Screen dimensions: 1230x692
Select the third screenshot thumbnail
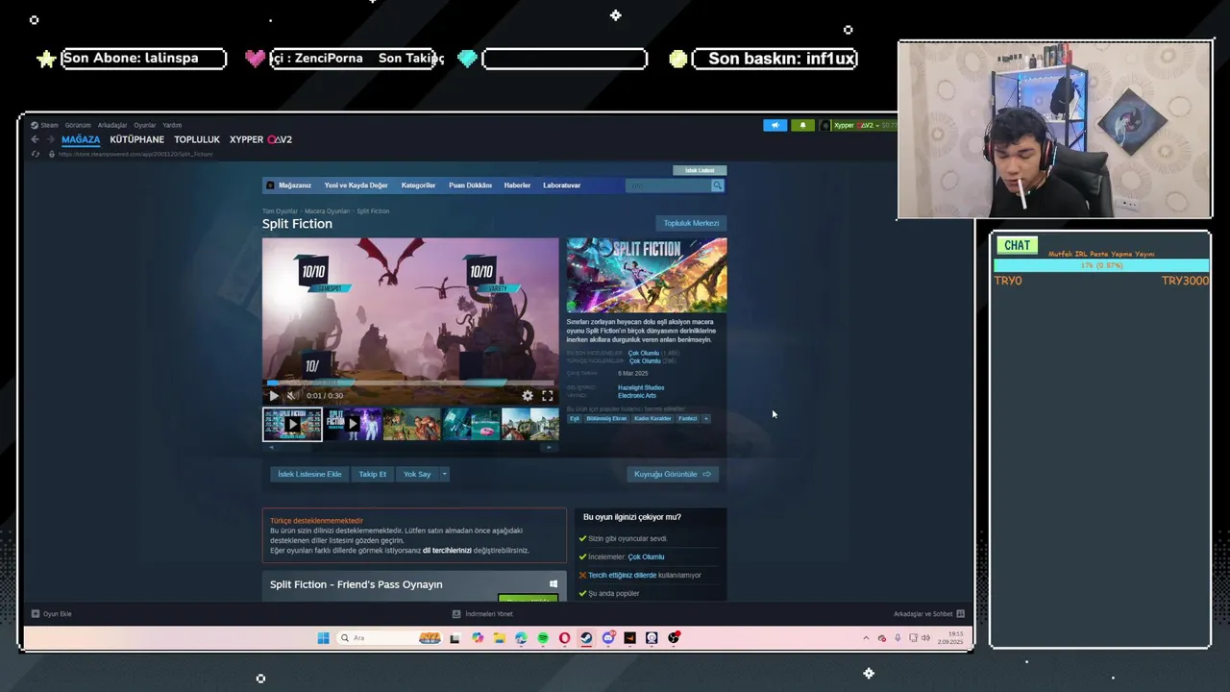[x=411, y=424]
